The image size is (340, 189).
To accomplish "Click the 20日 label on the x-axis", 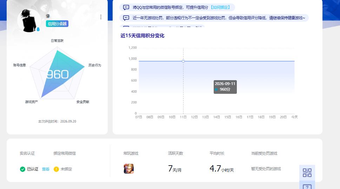I will pos(283,117).
